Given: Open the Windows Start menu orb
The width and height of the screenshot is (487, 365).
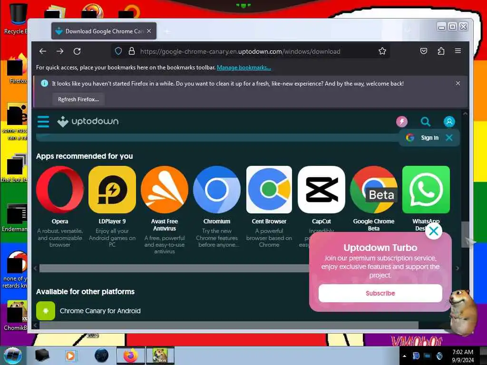Looking at the screenshot, I should click(13, 355).
